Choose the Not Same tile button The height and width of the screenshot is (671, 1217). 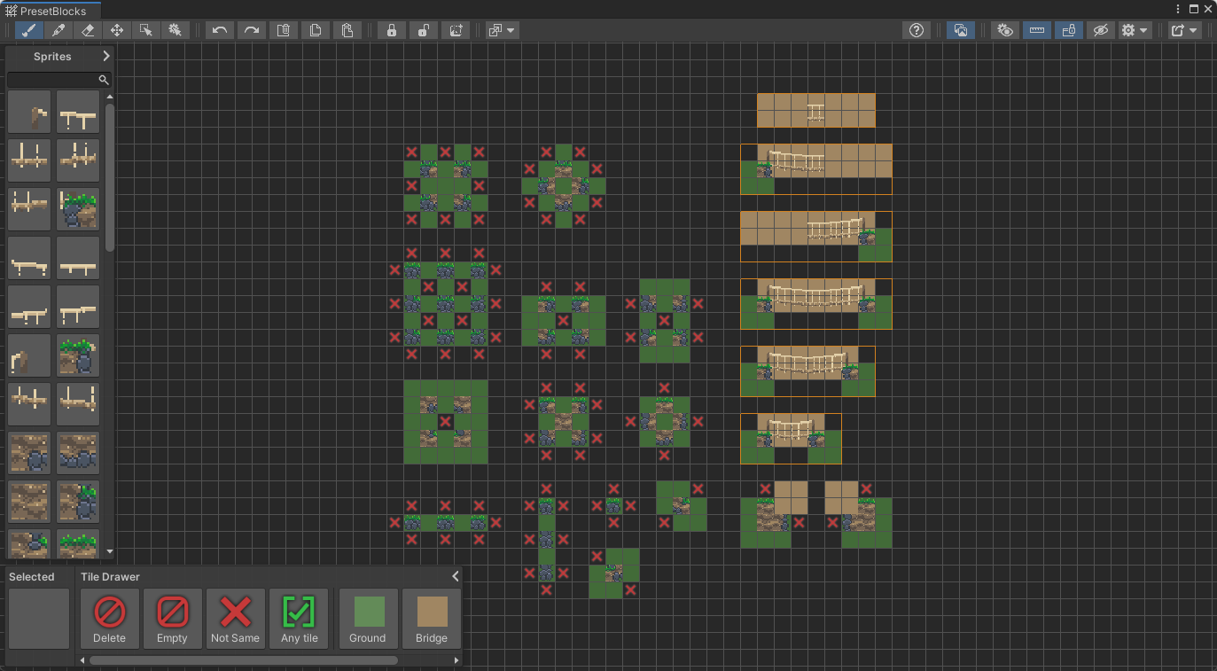tap(236, 619)
